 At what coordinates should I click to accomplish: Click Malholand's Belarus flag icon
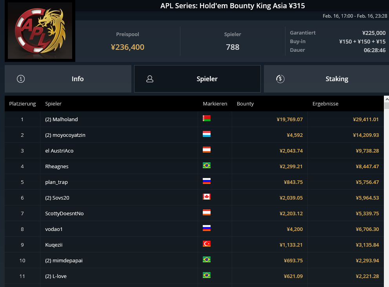click(x=207, y=118)
